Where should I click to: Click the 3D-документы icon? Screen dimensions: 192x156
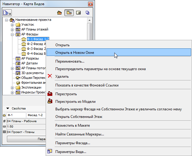[x=18, y=73]
